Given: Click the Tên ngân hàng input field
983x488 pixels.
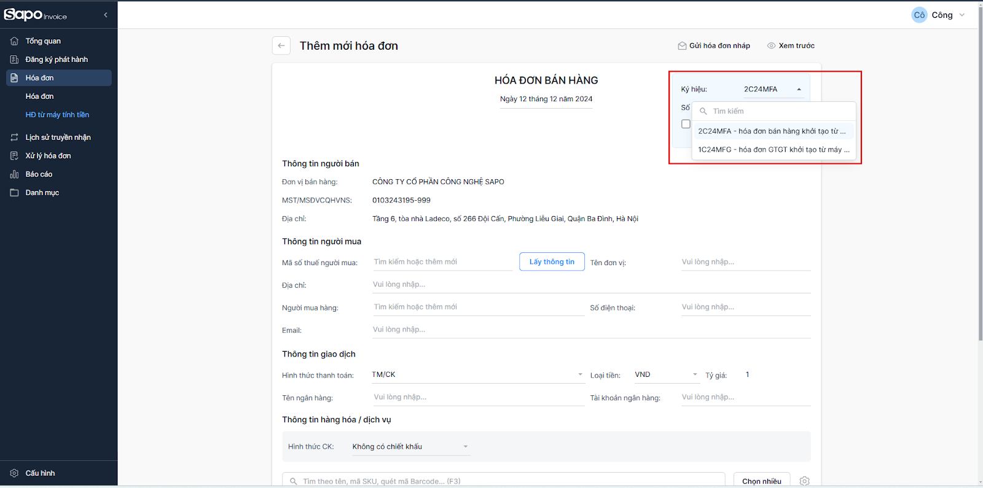Looking at the screenshot, I should [x=478, y=398].
